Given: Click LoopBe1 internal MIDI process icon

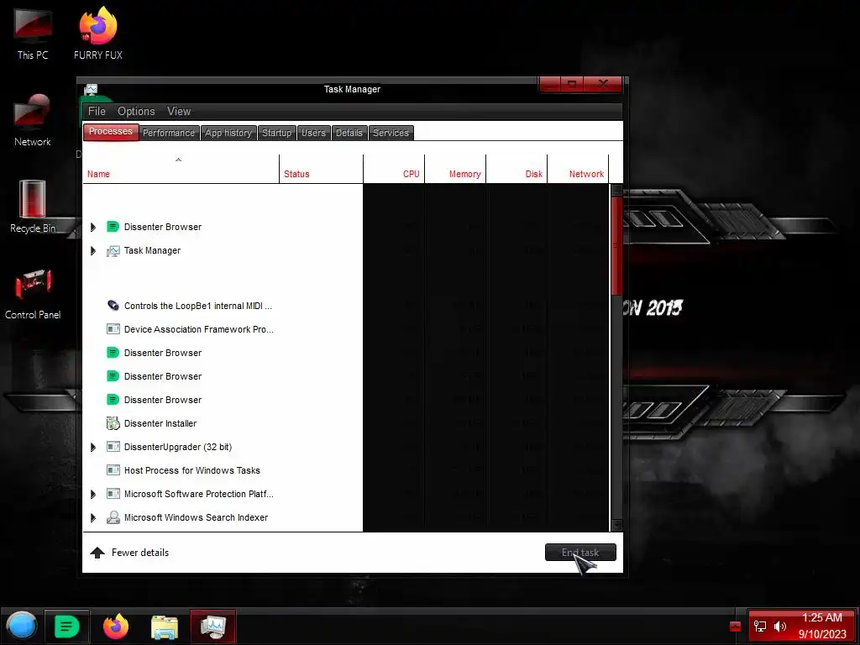Looking at the screenshot, I should pos(113,306).
